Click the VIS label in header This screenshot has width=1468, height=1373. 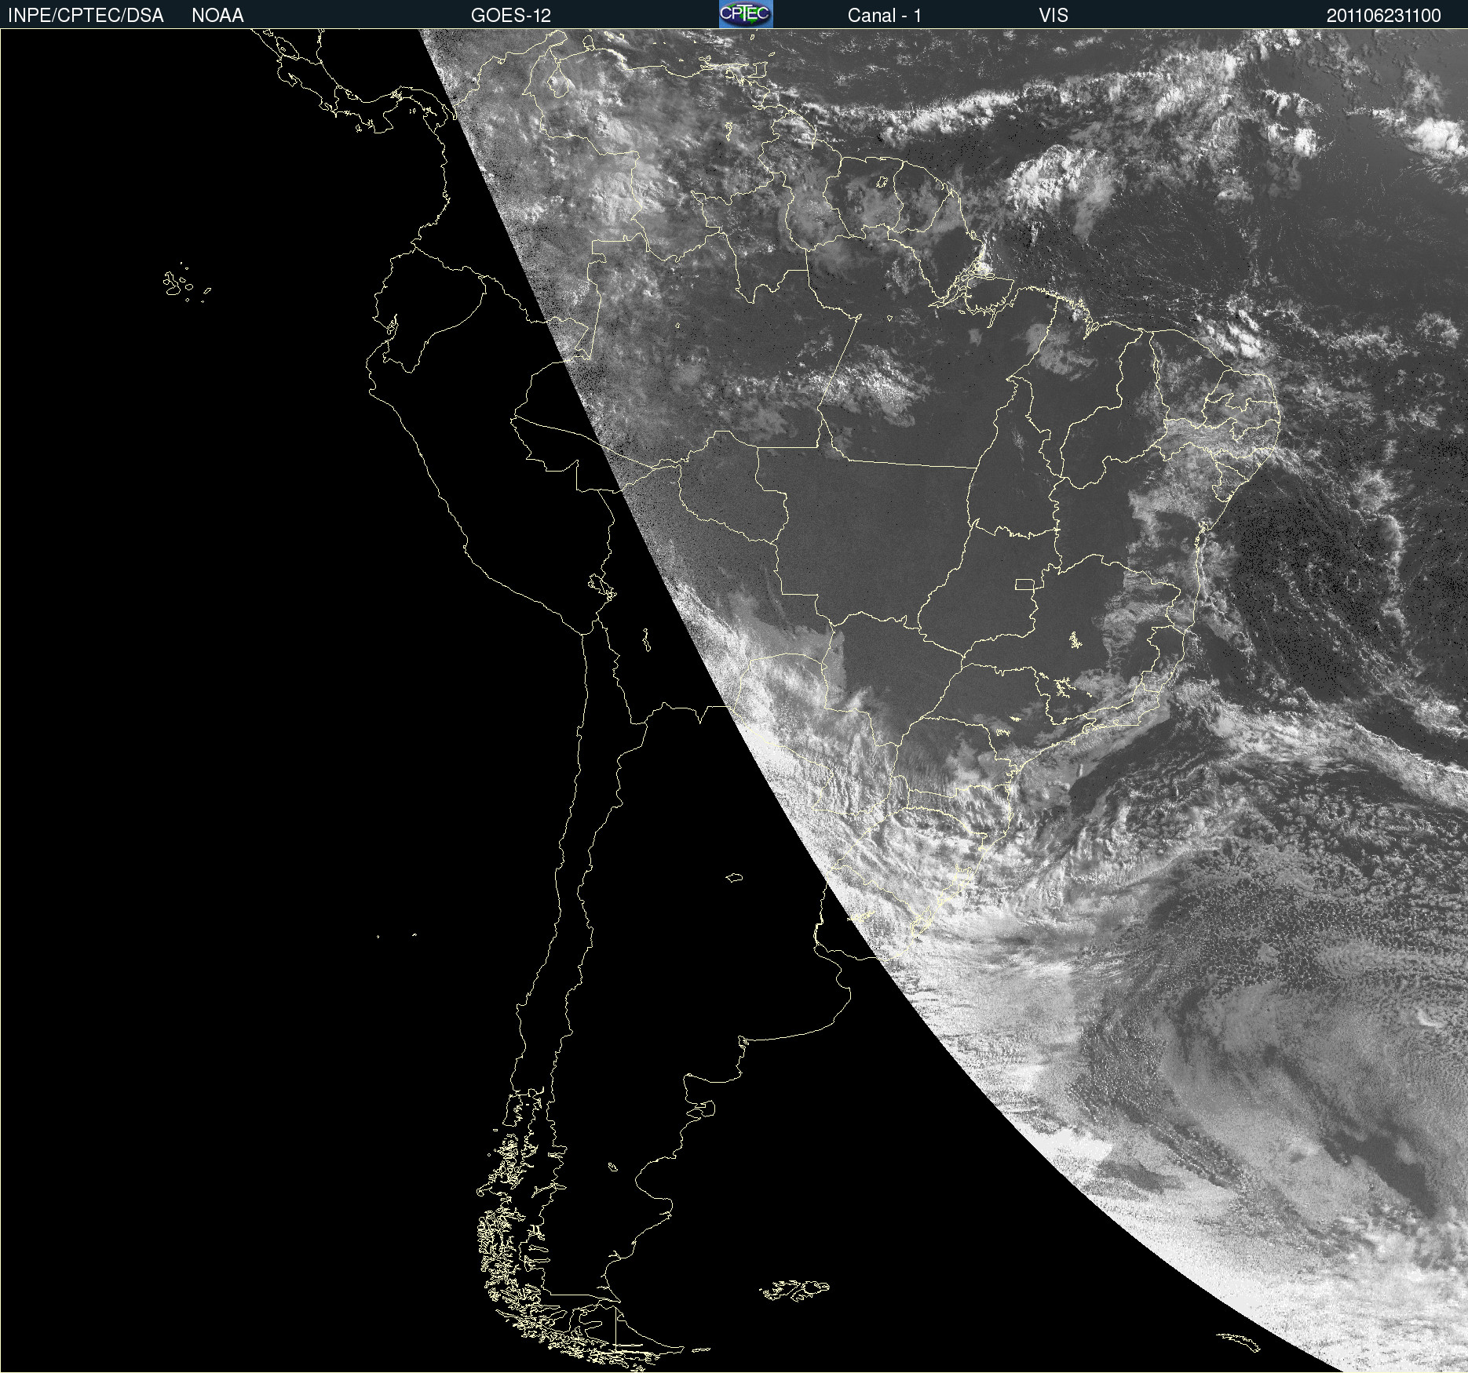tap(1054, 15)
